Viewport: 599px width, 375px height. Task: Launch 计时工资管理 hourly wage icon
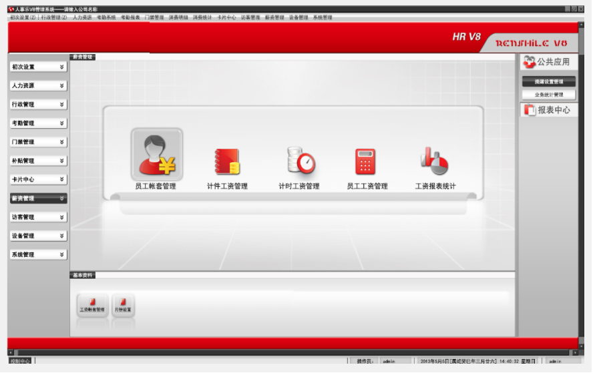[x=300, y=161]
